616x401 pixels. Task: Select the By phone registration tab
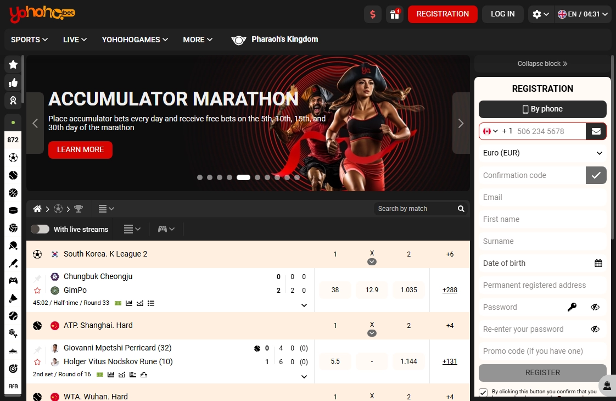point(542,109)
